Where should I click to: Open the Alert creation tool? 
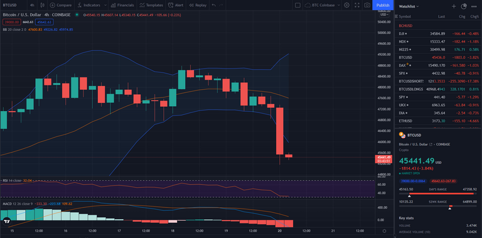tap(176, 5)
